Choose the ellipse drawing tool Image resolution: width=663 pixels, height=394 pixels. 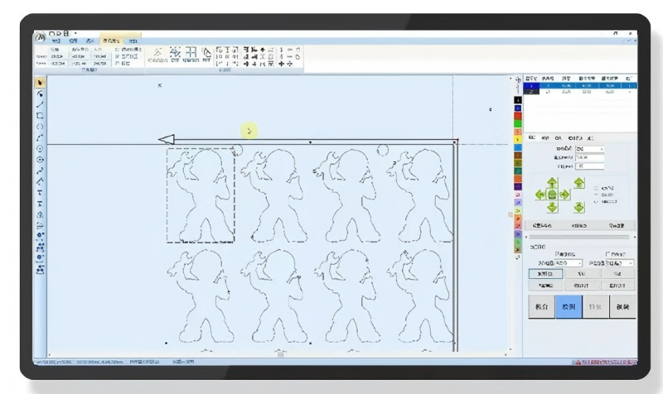tap(40, 127)
